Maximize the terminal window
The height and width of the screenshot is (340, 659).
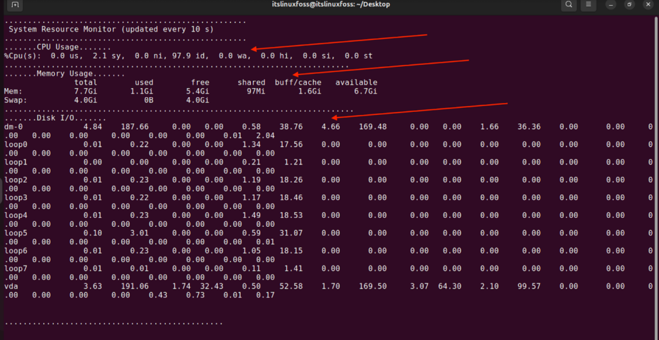click(629, 5)
